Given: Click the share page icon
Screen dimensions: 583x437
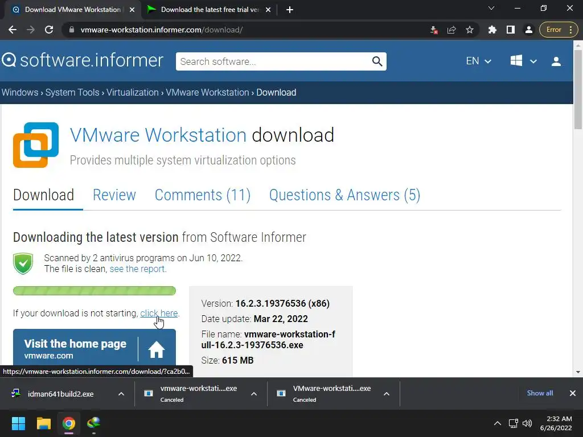Looking at the screenshot, I should point(451,30).
